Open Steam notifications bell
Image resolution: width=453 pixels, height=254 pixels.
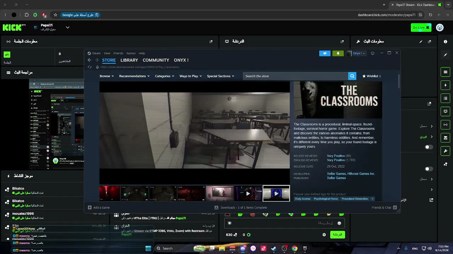pyautogui.click(x=338, y=53)
